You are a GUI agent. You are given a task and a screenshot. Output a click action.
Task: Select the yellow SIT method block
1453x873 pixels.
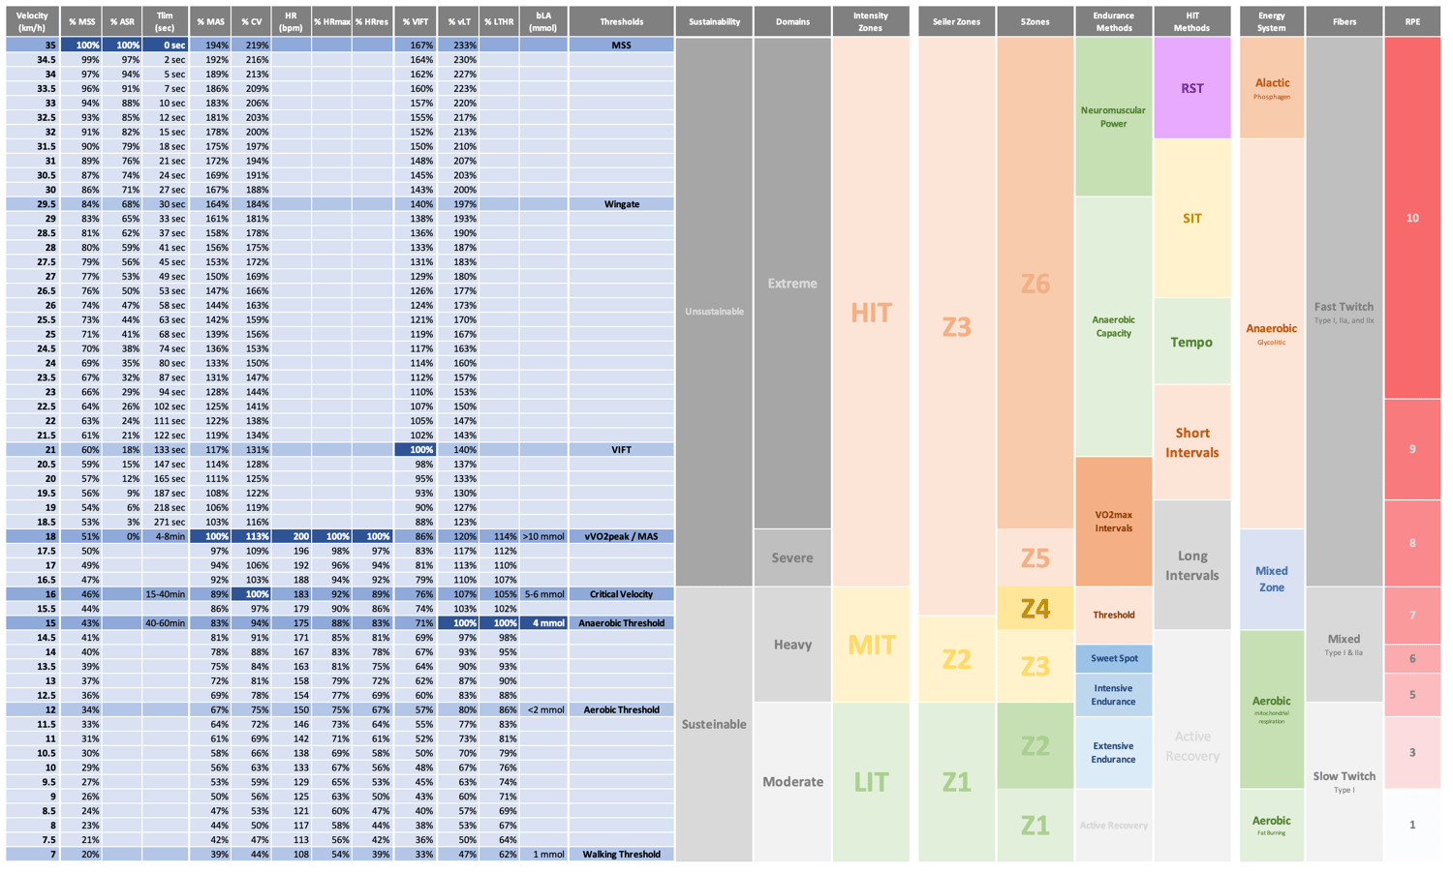pos(1191,219)
